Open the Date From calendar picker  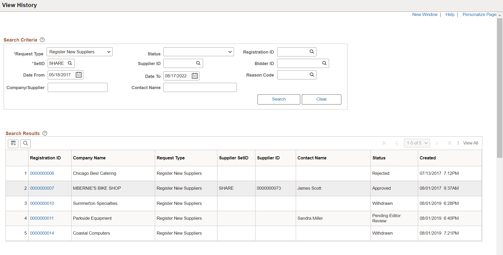(x=78, y=75)
